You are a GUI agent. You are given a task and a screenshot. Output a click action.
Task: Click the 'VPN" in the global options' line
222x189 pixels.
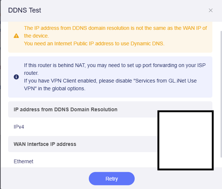coord(54,88)
